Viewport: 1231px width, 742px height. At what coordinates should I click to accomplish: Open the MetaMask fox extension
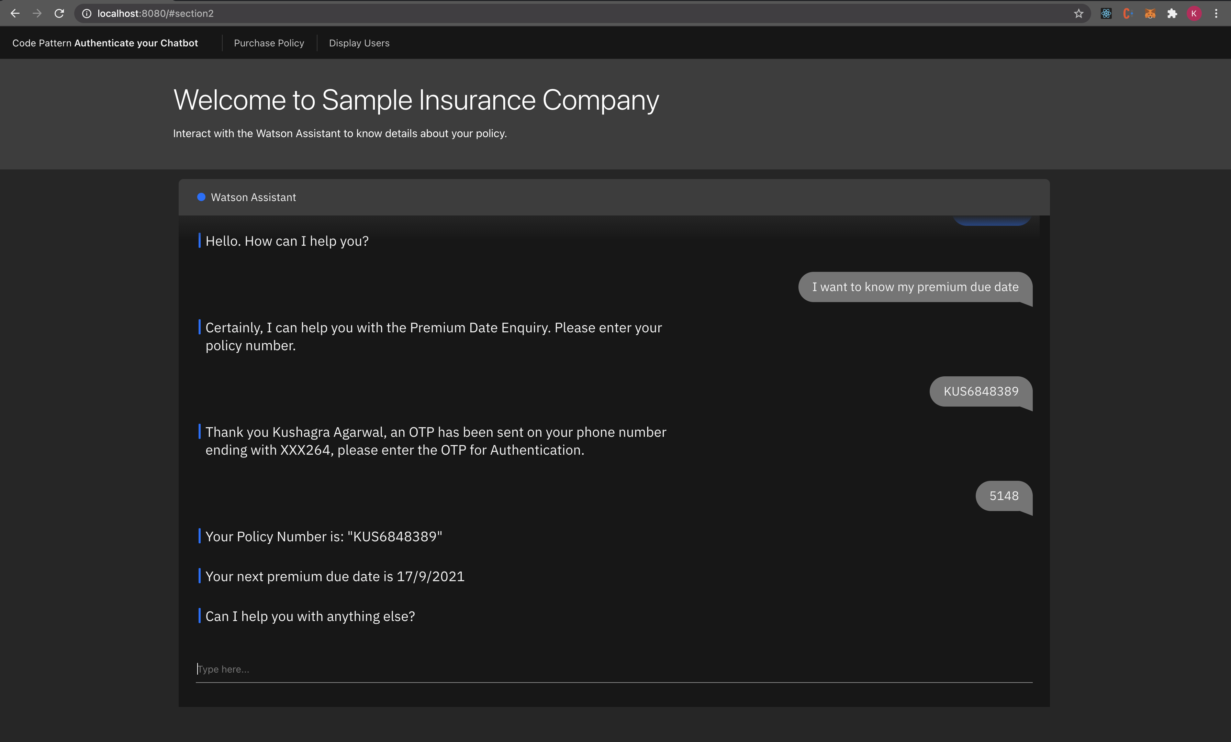1150,13
